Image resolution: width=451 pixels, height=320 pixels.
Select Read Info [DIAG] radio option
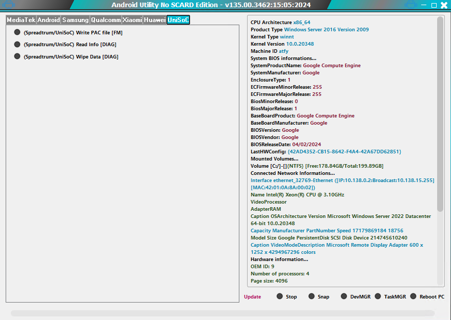pos(17,45)
